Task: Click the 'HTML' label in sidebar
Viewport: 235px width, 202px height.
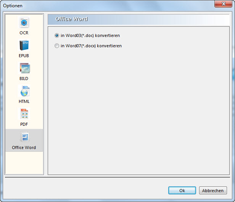Action: tap(24, 101)
